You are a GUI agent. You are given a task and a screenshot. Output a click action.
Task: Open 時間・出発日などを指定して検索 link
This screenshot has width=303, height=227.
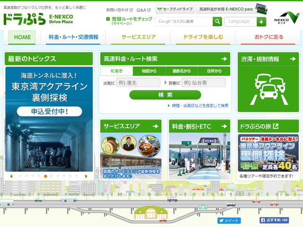click(200, 105)
